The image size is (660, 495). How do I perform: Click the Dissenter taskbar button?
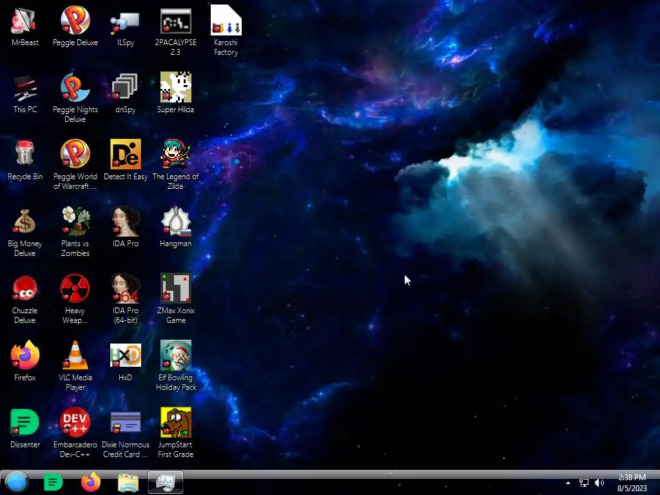point(53,482)
